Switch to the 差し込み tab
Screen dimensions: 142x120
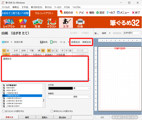62,117
